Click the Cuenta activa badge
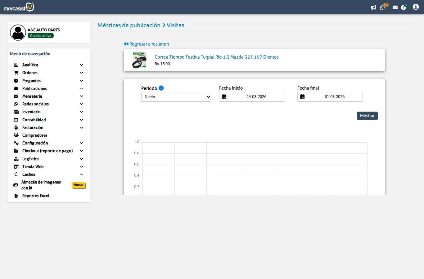The width and height of the screenshot is (424, 279). point(41,36)
